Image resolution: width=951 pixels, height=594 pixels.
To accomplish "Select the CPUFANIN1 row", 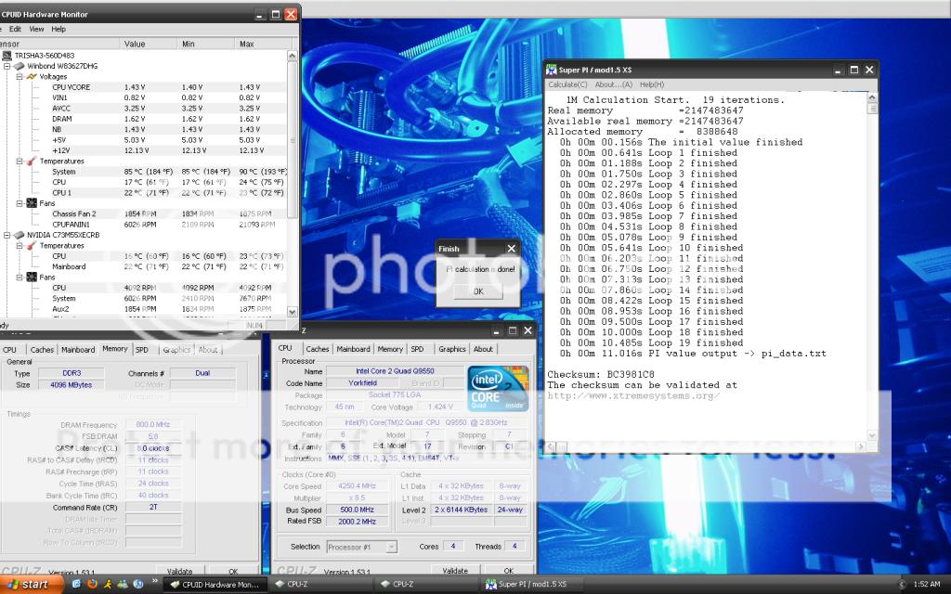I will pos(144,225).
